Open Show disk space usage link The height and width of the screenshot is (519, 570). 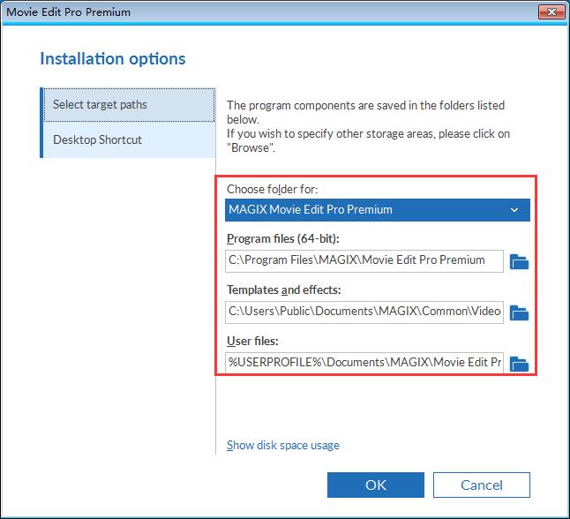coord(283,445)
